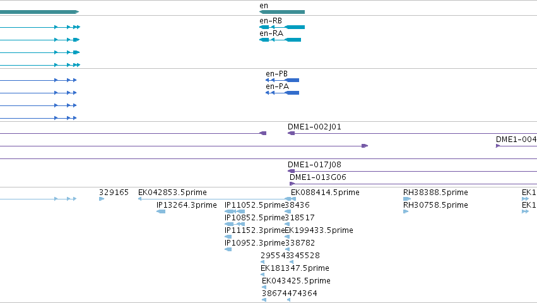This screenshot has height=303, width=537.
Task: Select the en gene feature bar
Action: pos(282,12)
